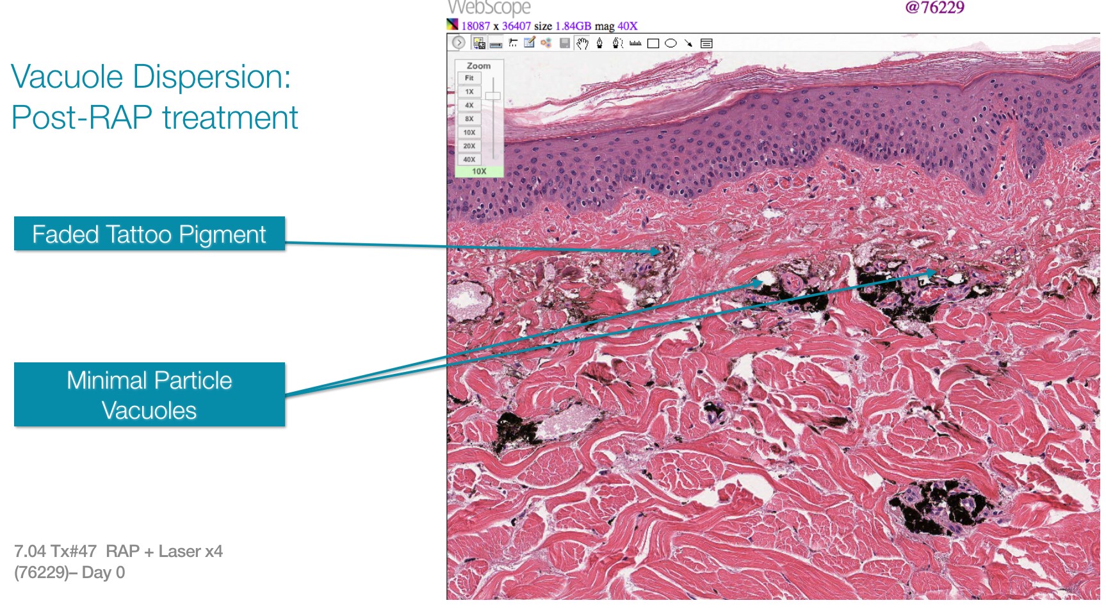Zoom to 40X magnification

[x=469, y=159]
